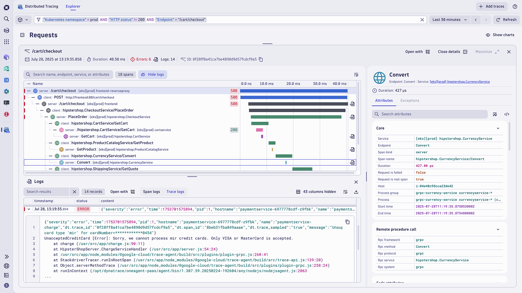The width and height of the screenshot is (522, 293).
Task: Focus the Search attributes input field
Action: coord(430,114)
